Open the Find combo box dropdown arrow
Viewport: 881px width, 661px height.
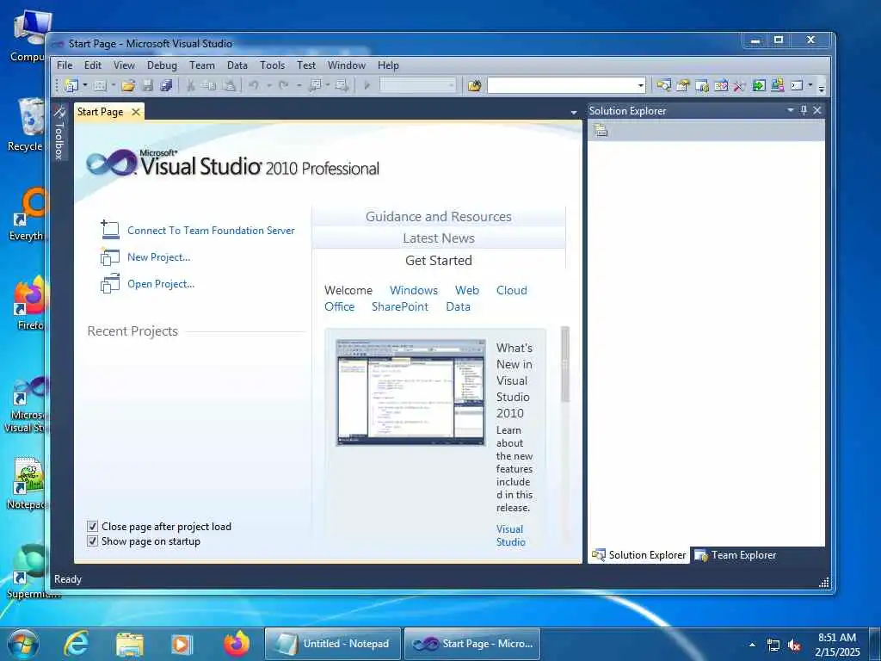640,85
